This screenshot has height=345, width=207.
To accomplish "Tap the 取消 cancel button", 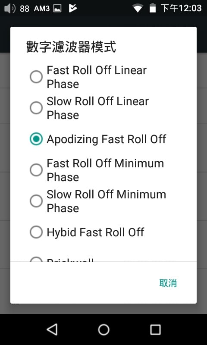I will 168,283.
